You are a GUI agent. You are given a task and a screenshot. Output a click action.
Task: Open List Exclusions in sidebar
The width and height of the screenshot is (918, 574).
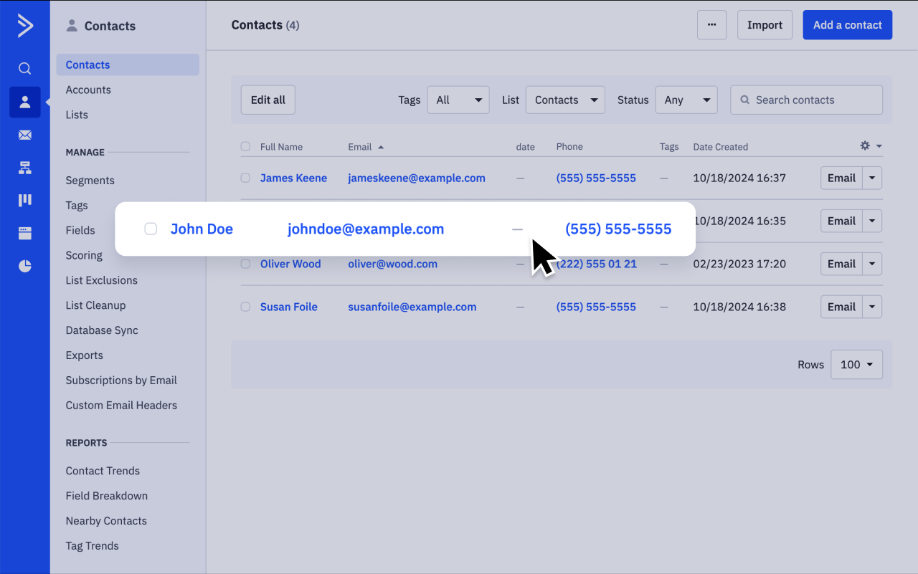pyautogui.click(x=101, y=280)
